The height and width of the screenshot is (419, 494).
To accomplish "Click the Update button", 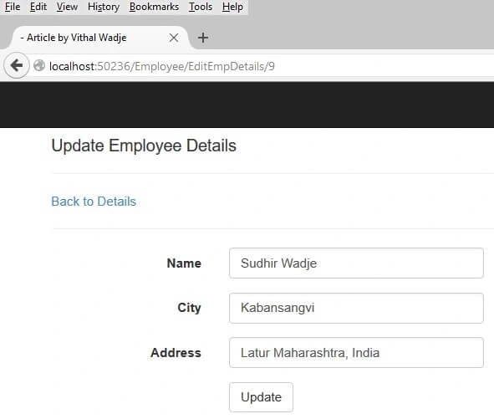I will (x=261, y=397).
